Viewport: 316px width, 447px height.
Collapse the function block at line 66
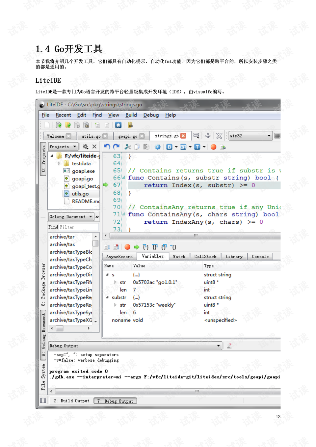click(x=123, y=178)
